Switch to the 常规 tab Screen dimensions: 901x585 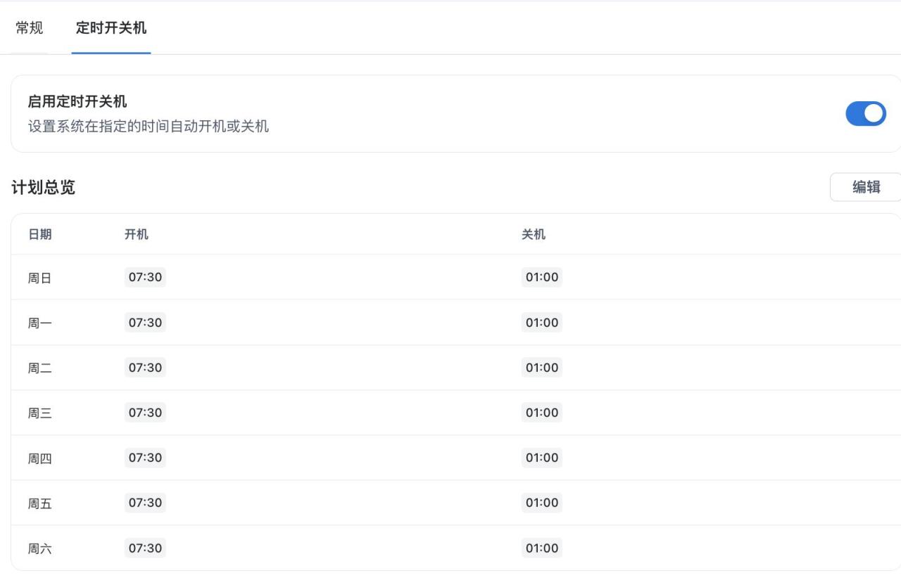[30, 28]
